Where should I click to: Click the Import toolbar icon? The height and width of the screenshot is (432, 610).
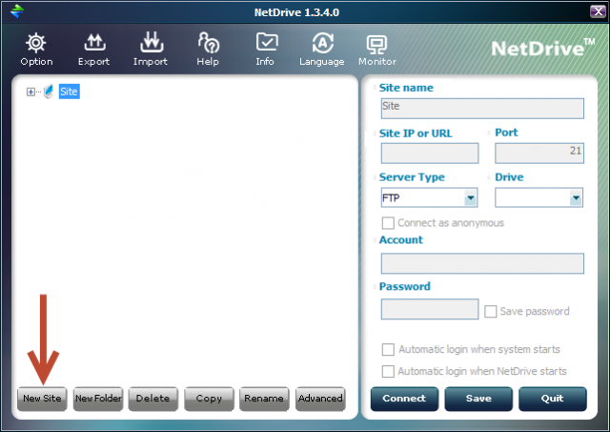click(152, 42)
